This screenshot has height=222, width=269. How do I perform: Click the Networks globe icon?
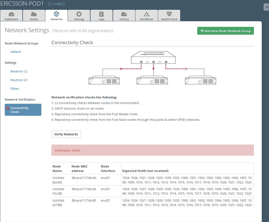(x=56, y=14)
